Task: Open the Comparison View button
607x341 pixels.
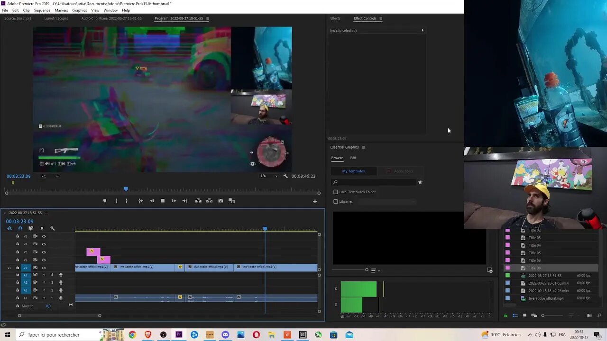Action: click(x=232, y=201)
